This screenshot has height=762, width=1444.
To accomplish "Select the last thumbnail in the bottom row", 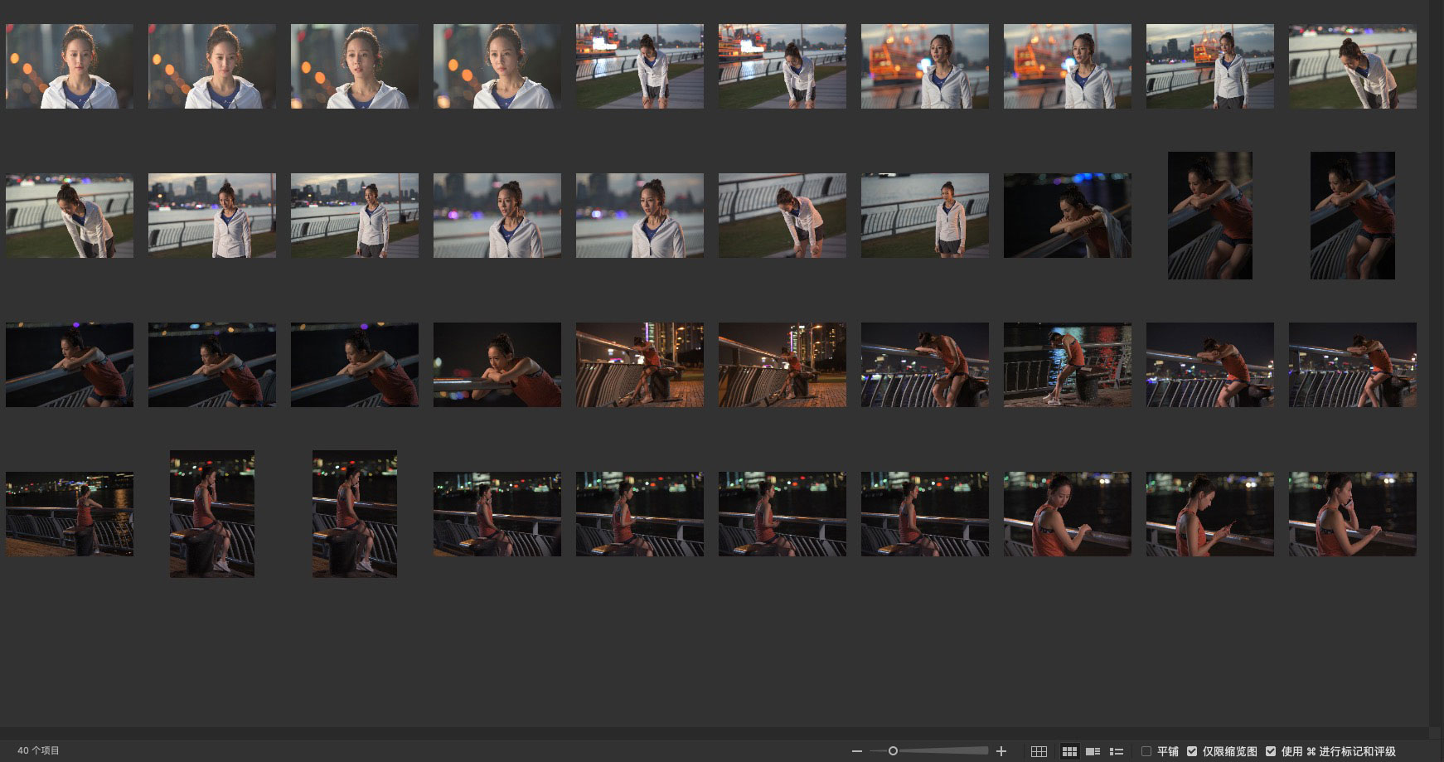I will coord(1352,514).
